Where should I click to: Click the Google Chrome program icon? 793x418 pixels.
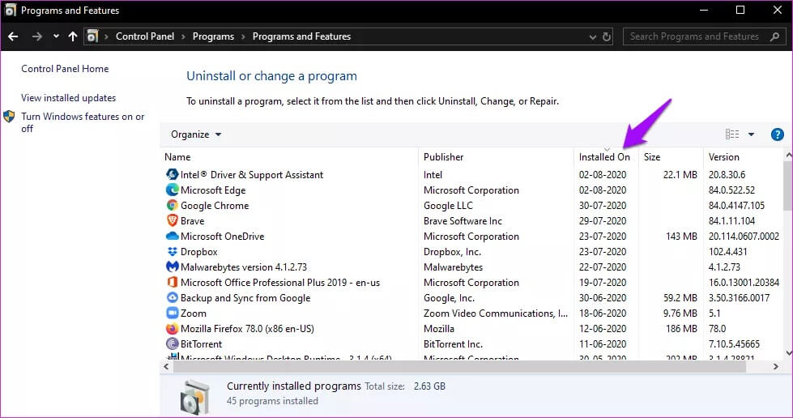pos(172,206)
